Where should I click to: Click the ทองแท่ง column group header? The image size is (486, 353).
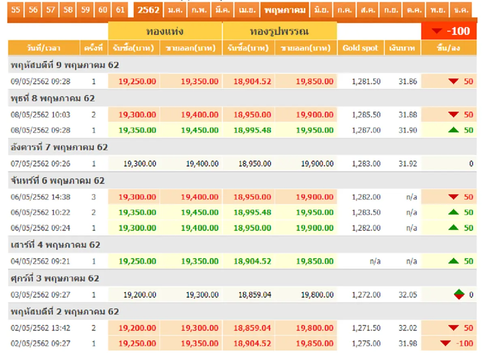pos(165,31)
